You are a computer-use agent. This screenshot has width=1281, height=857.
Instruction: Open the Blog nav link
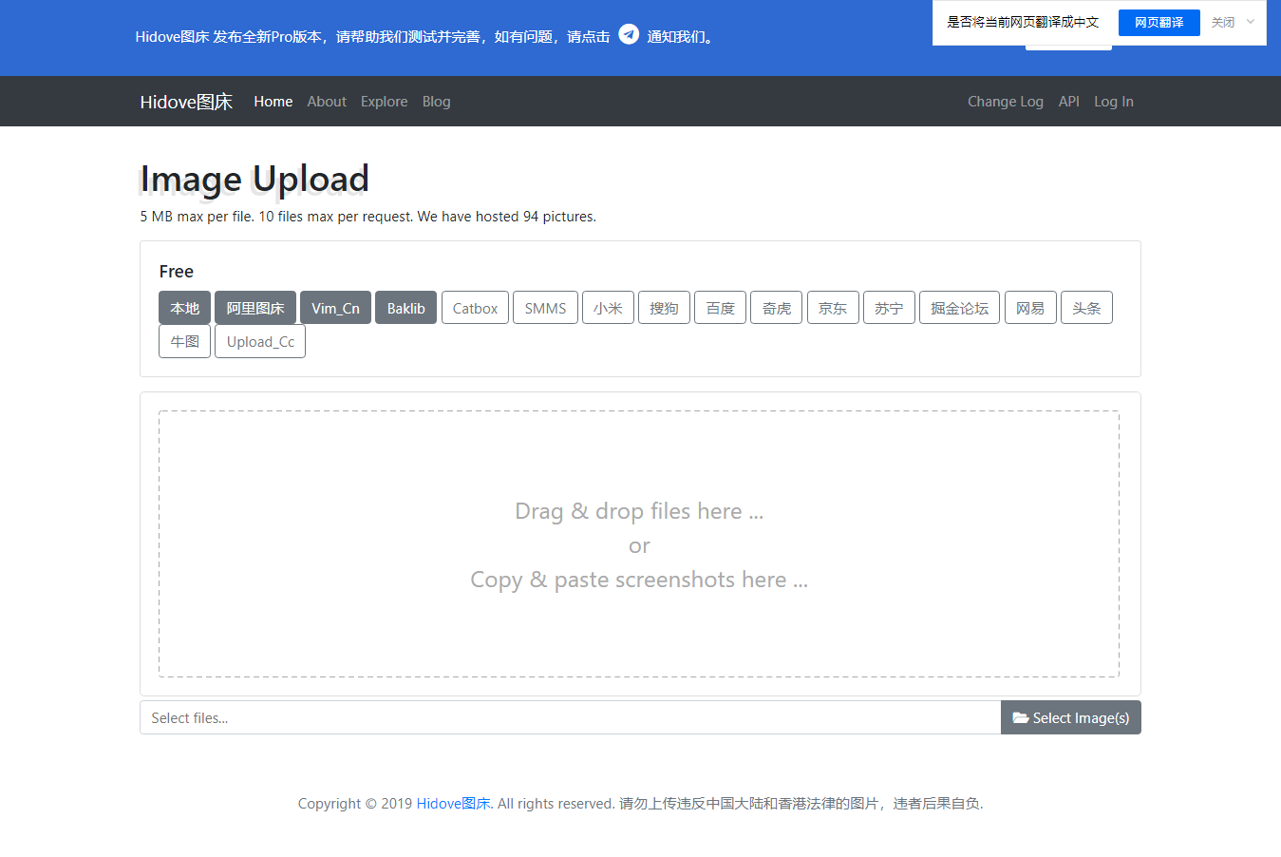pos(436,102)
